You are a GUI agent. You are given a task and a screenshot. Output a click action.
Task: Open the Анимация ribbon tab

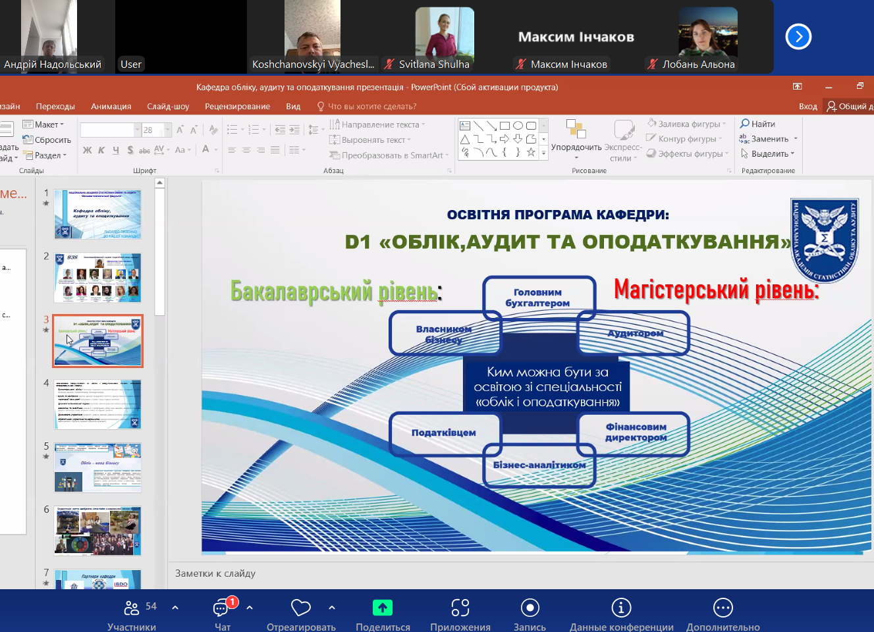pos(111,106)
